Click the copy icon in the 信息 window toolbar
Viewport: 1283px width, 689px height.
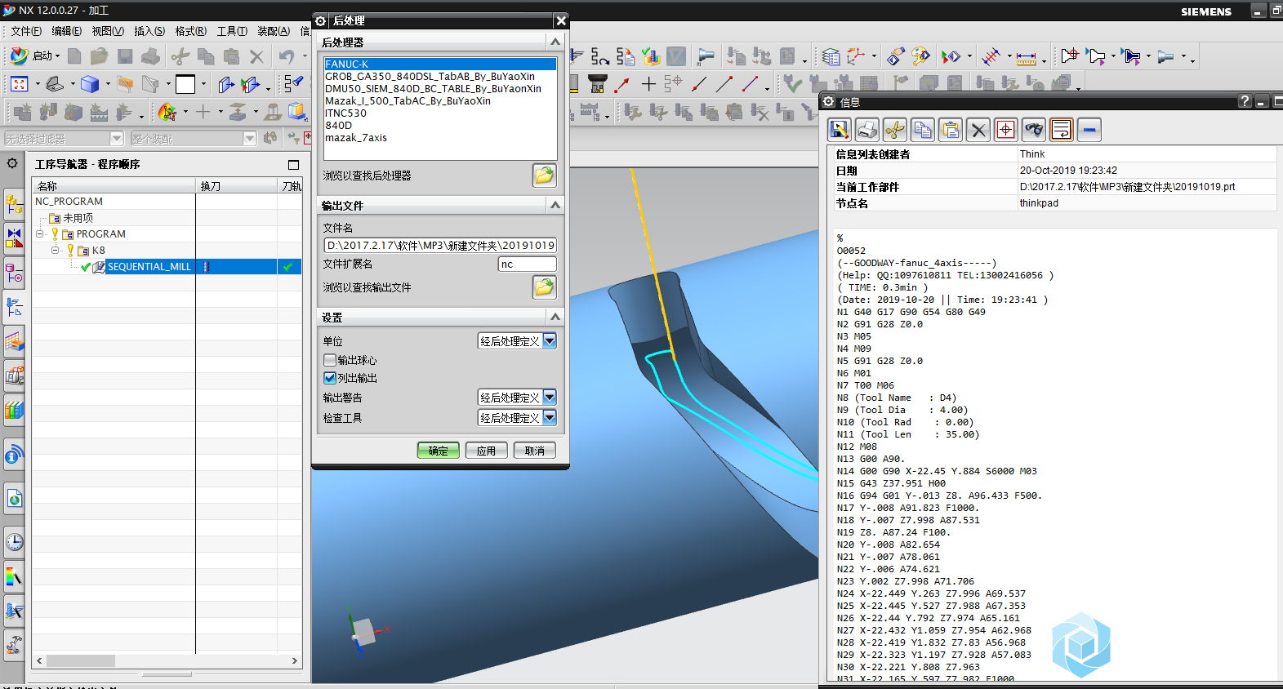[x=923, y=129]
